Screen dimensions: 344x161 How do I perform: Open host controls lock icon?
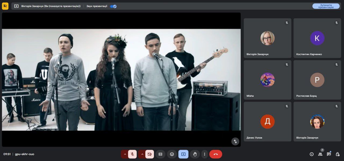click(338, 154)
